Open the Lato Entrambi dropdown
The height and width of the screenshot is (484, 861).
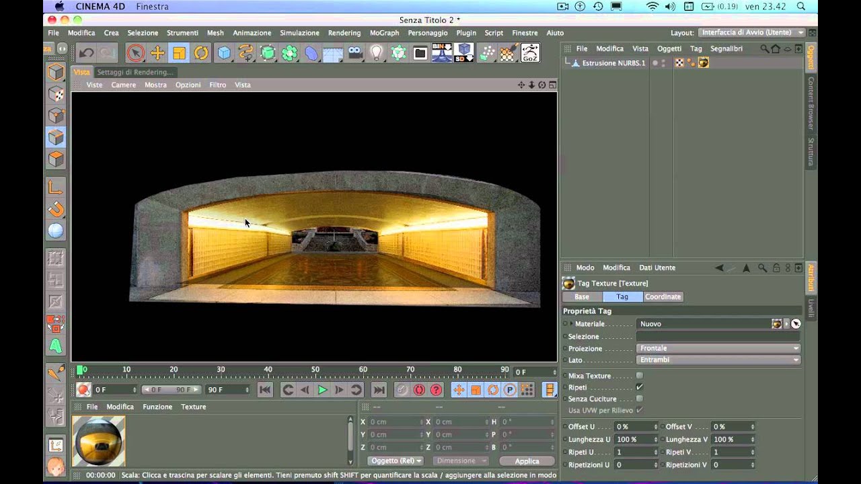[x=718, y=360]
